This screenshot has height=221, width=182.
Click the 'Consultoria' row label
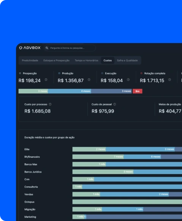[31, 187]
